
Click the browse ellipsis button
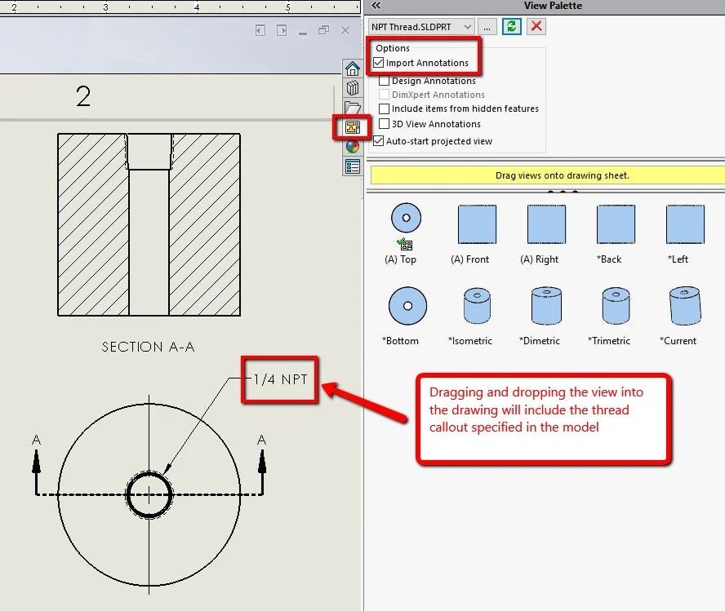(487, 26)
